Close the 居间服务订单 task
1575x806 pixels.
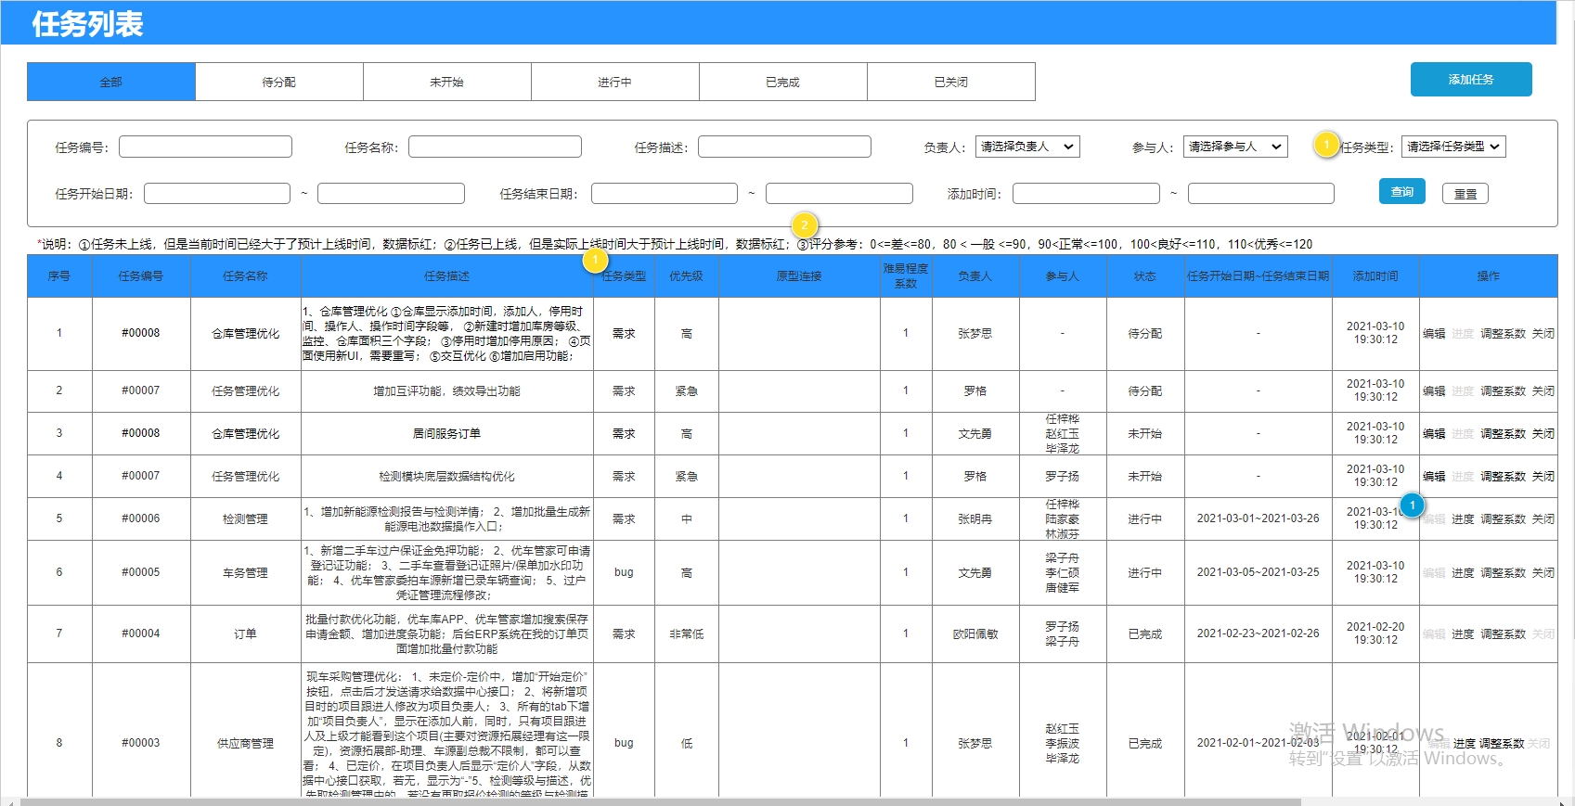point(1543,434)
